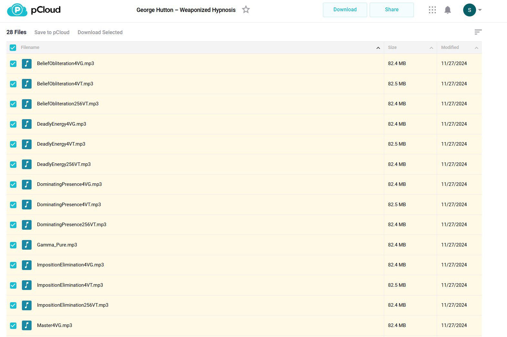Sort by Filename using the arrow
Image resolution: width=507 pixels, height=337 pixels.
(378, 48)
